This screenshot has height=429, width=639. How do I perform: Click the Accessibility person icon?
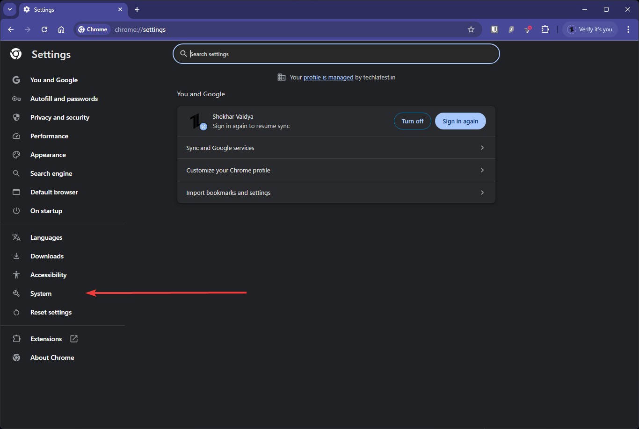coord(16,274)
